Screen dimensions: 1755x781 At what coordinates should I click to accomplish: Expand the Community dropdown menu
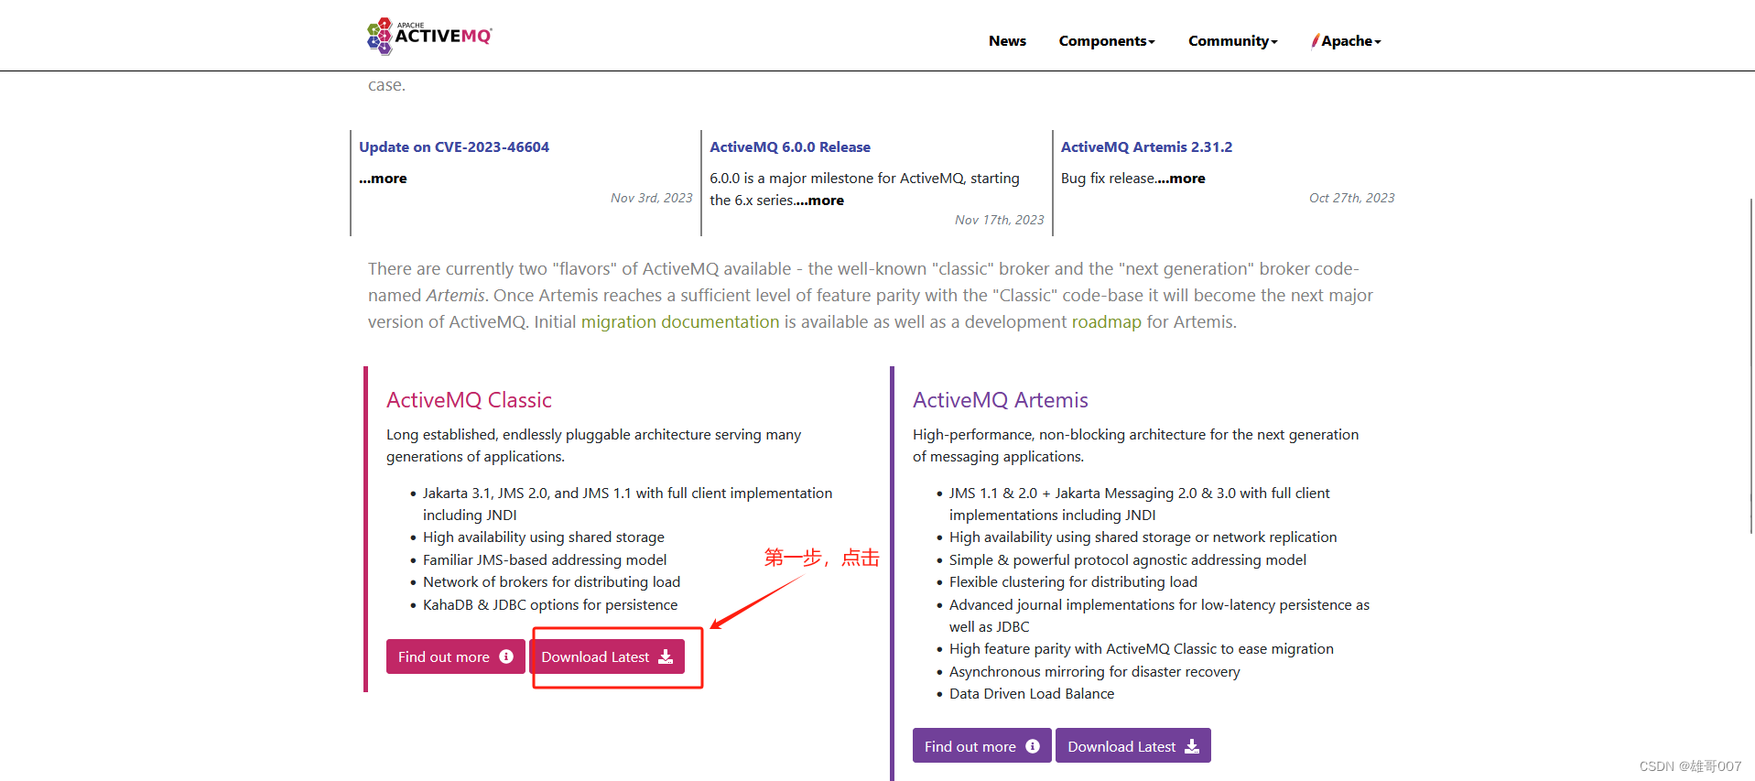(1232, 41)
